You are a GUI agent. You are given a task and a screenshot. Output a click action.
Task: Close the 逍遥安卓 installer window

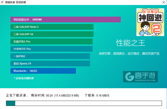[x=164, y=2]
